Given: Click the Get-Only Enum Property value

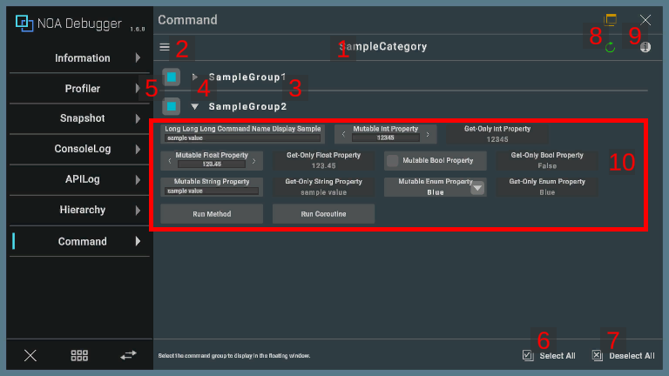Looking at the screenshot, I should click(x=547, y=192).
